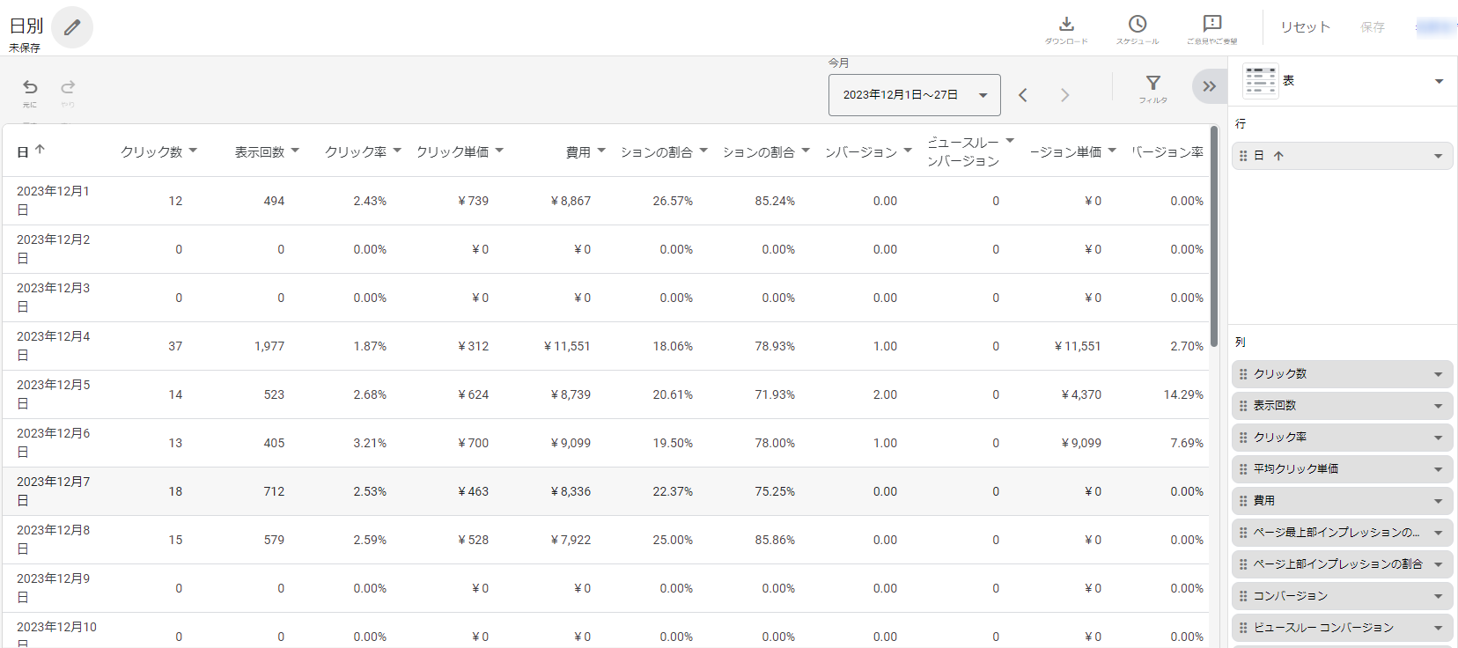
Task: Expand ページ上部インプレッションの割合 chip dropdown arrow
Action: click(x=1438, y=564)
